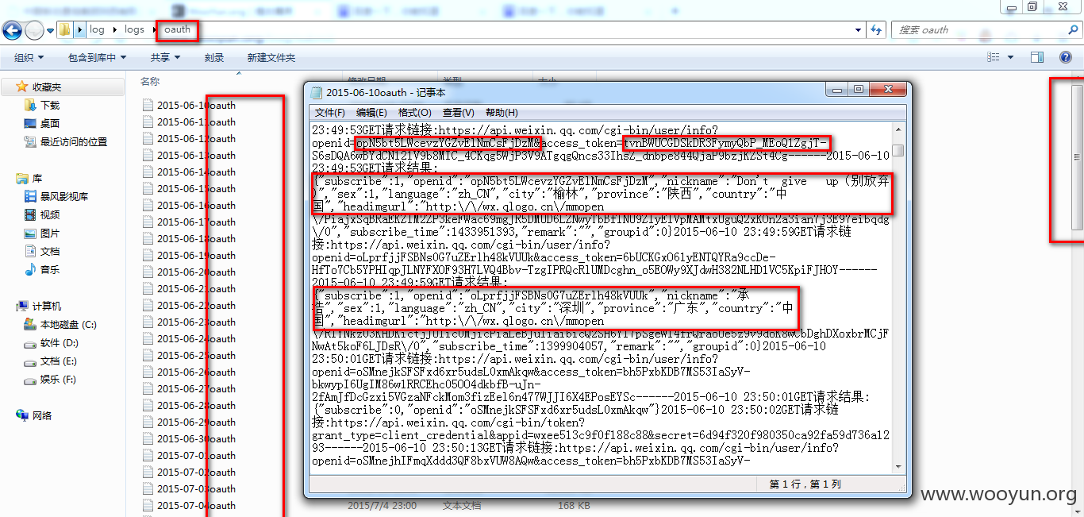Open Notepad's 文件(F) menu

coord(330,113)
